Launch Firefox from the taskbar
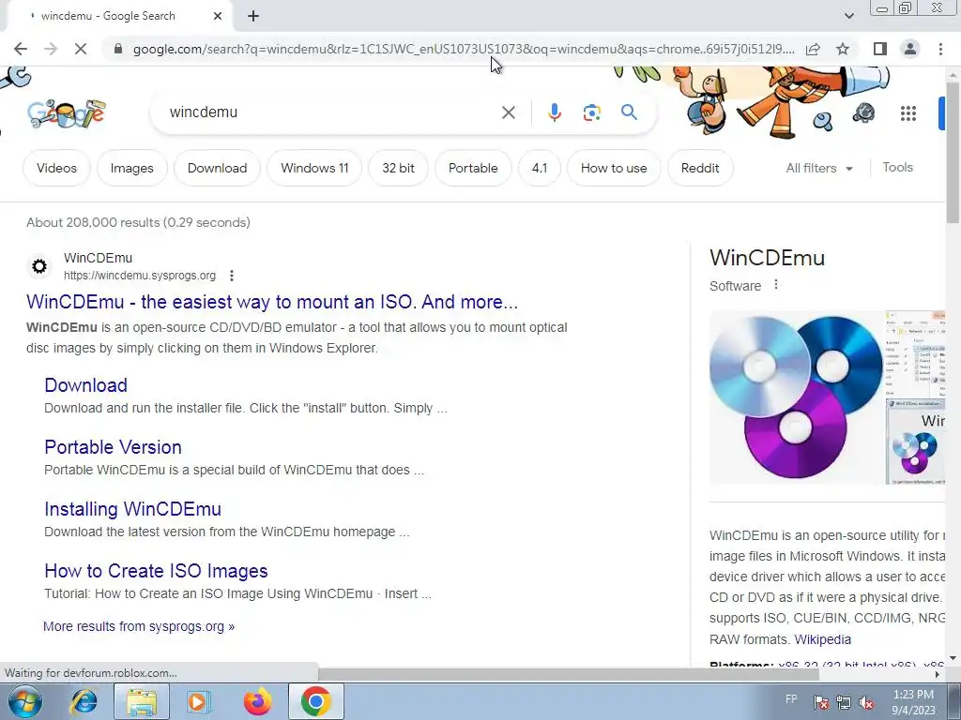961x720 pixels. [257, 701]
